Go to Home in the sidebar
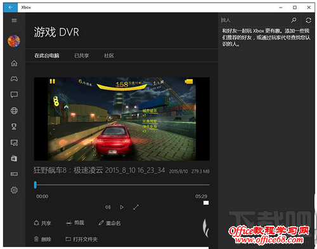Screen dimensions: 317x249 point(14,63)
